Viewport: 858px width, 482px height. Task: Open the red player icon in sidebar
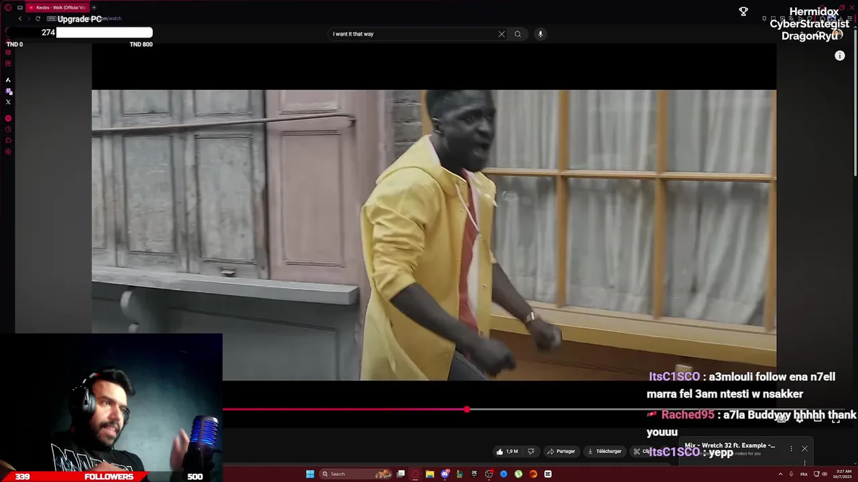click(x=8, y=118)
